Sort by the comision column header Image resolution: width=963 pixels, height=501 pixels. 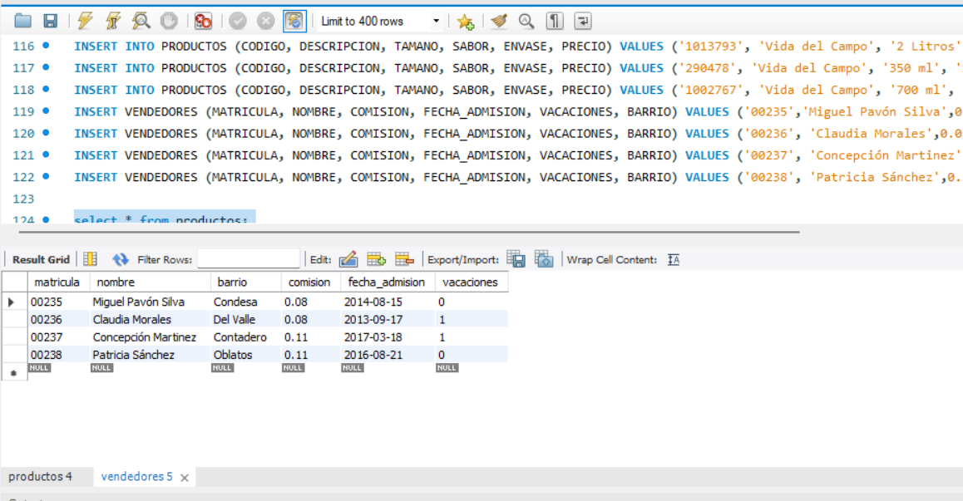coord(311,282)
